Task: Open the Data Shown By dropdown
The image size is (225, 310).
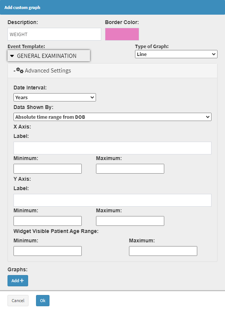Action: pos(112,117)
